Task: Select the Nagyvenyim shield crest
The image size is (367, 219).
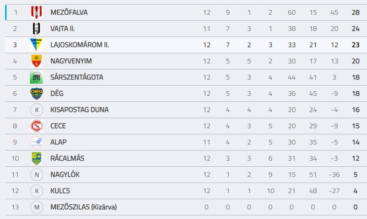Action: point(36,61)
